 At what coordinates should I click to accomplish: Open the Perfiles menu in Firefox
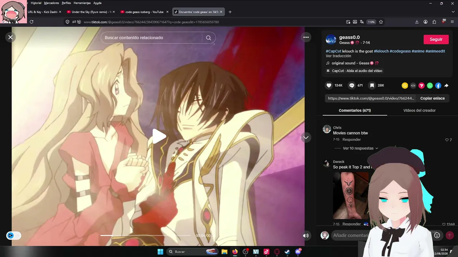point(66,3)
